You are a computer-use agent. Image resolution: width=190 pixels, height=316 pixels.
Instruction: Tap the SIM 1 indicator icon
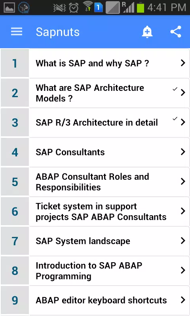pyautogui.click(x=98, y=8)
